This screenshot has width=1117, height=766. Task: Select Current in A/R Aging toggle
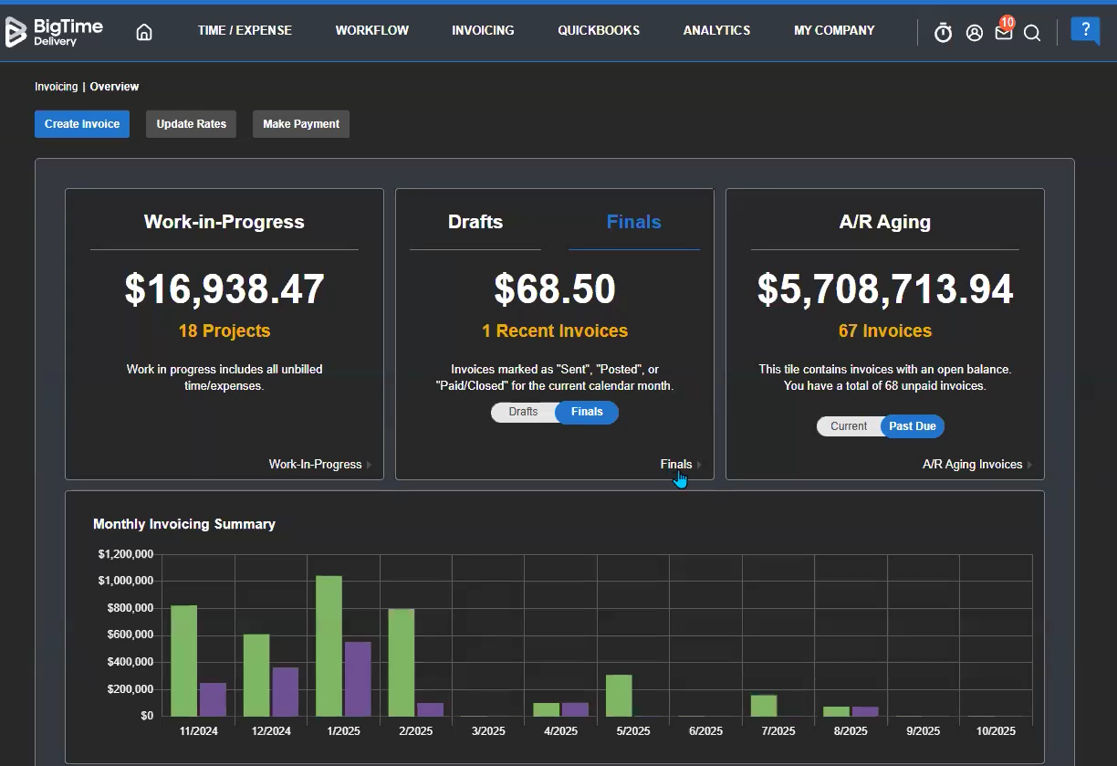point(849,426)
